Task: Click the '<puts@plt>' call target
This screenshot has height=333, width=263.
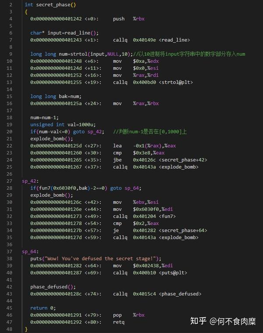Action: tap(173, 273)
